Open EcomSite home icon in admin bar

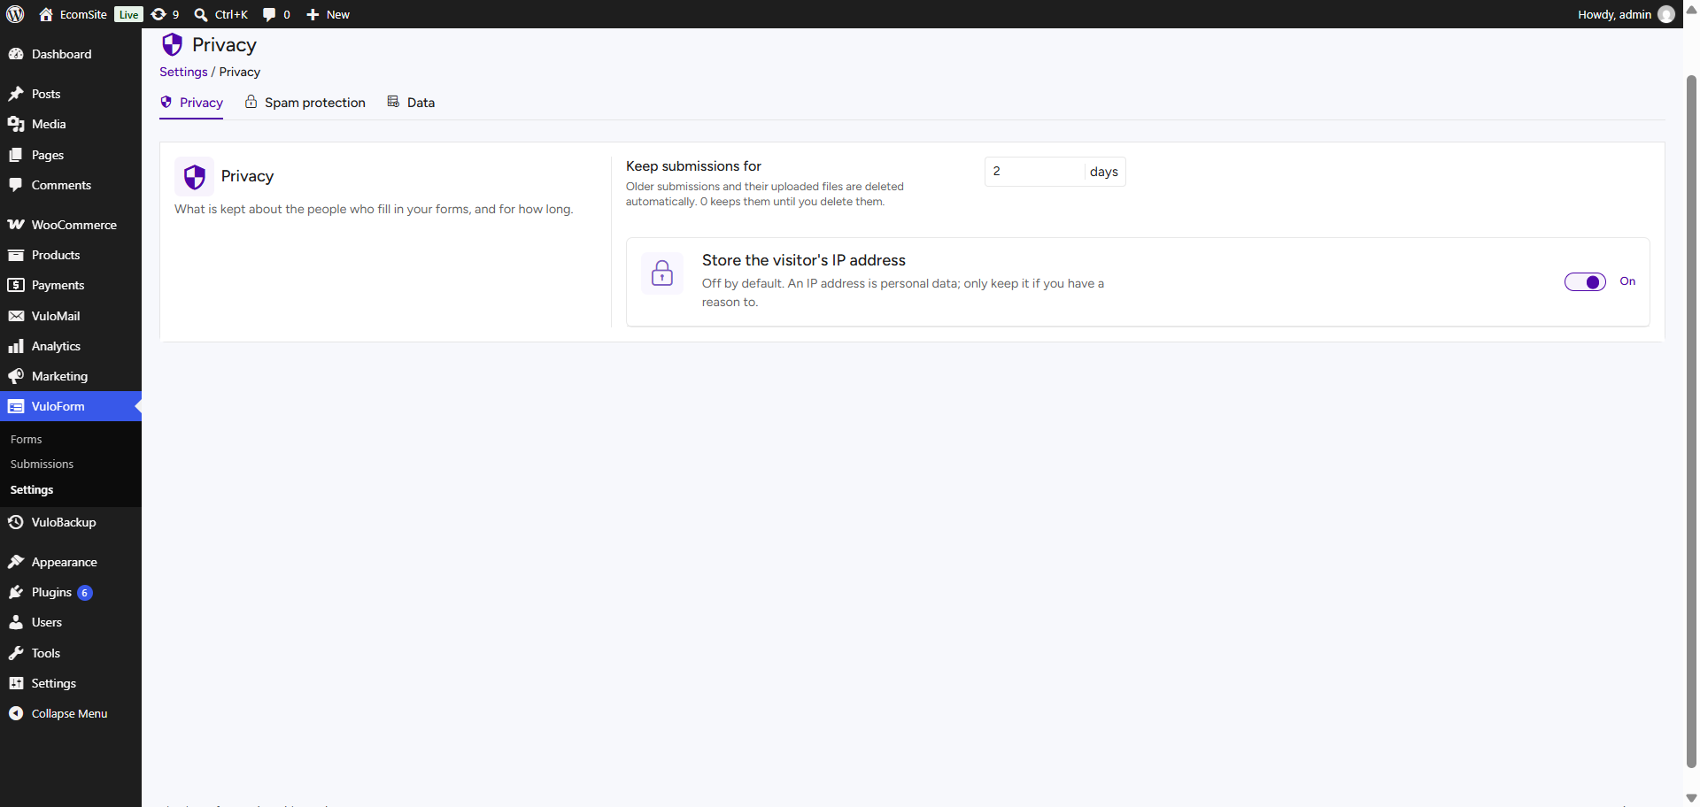click(x=46, y=14)
